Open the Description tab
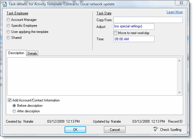 [x=16, y=53]
